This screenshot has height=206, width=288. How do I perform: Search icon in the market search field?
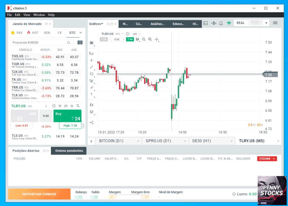[69, 43]
